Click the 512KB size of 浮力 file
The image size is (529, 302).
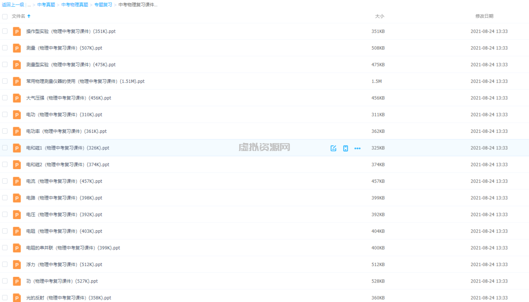point(378,264)
